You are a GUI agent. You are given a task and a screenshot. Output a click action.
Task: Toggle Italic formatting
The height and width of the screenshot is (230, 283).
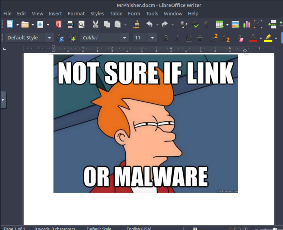tap(177, 38)
